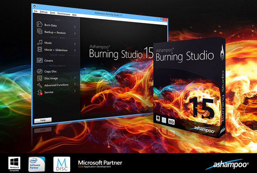The width and height of the screenshot is (257, 173).
Task: Open the File menu
Action: tap(36, 12)
